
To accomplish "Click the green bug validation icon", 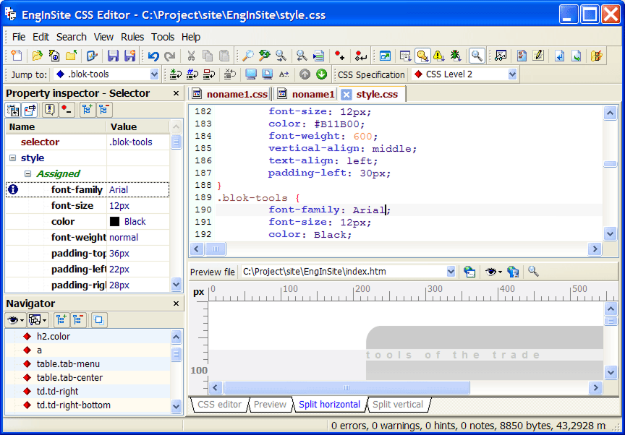I will pos(455,56).
